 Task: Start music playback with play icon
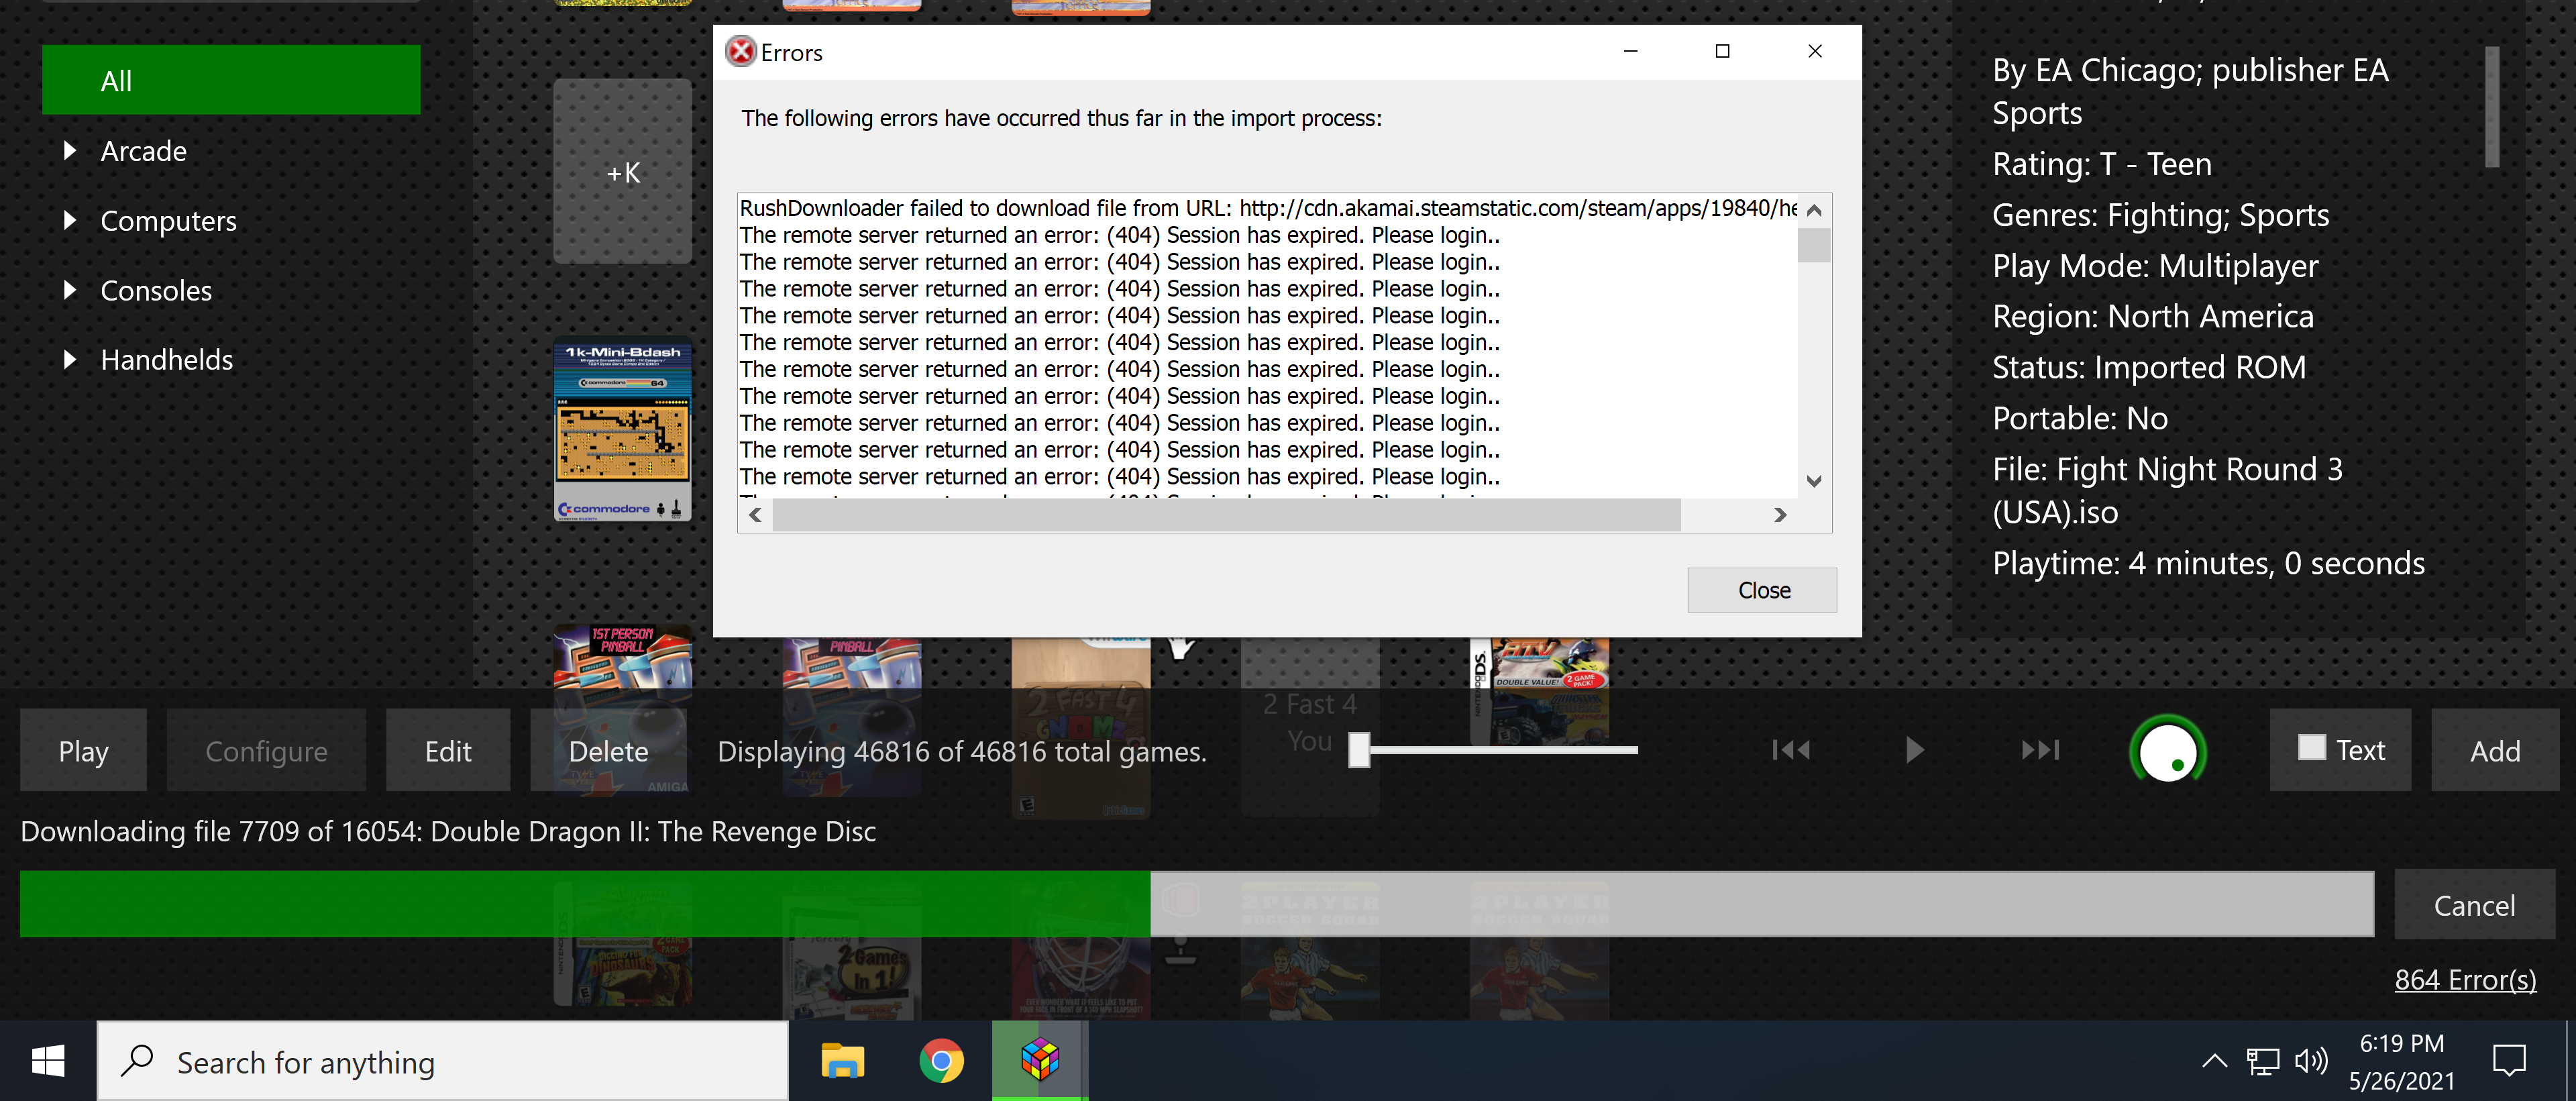click(x=1914, y=750)
